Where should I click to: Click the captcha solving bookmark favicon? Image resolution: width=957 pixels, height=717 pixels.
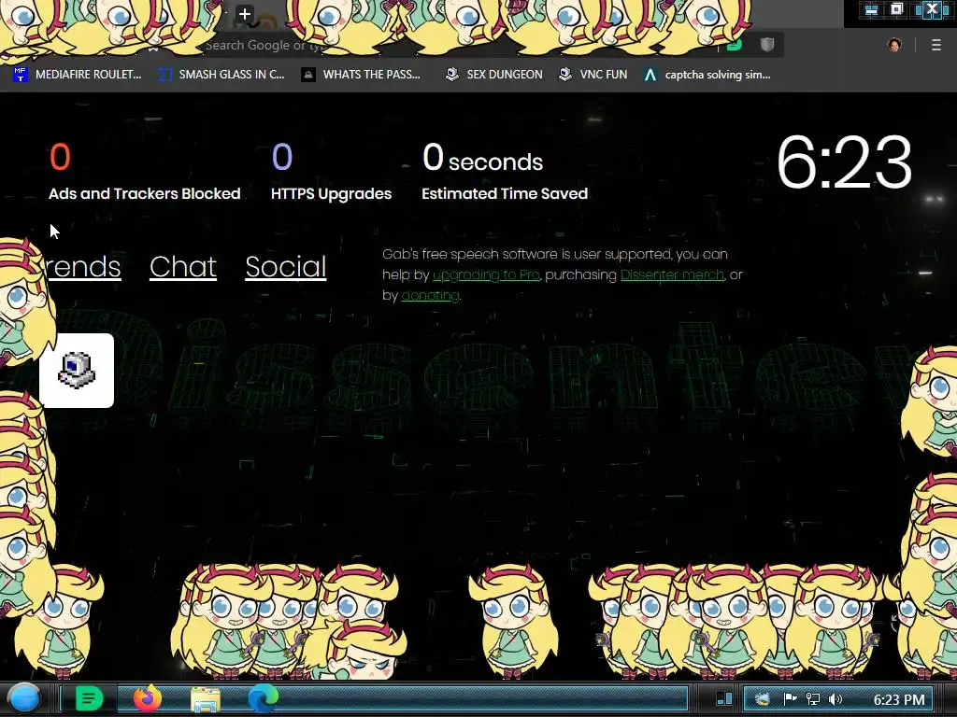(650, 75)
